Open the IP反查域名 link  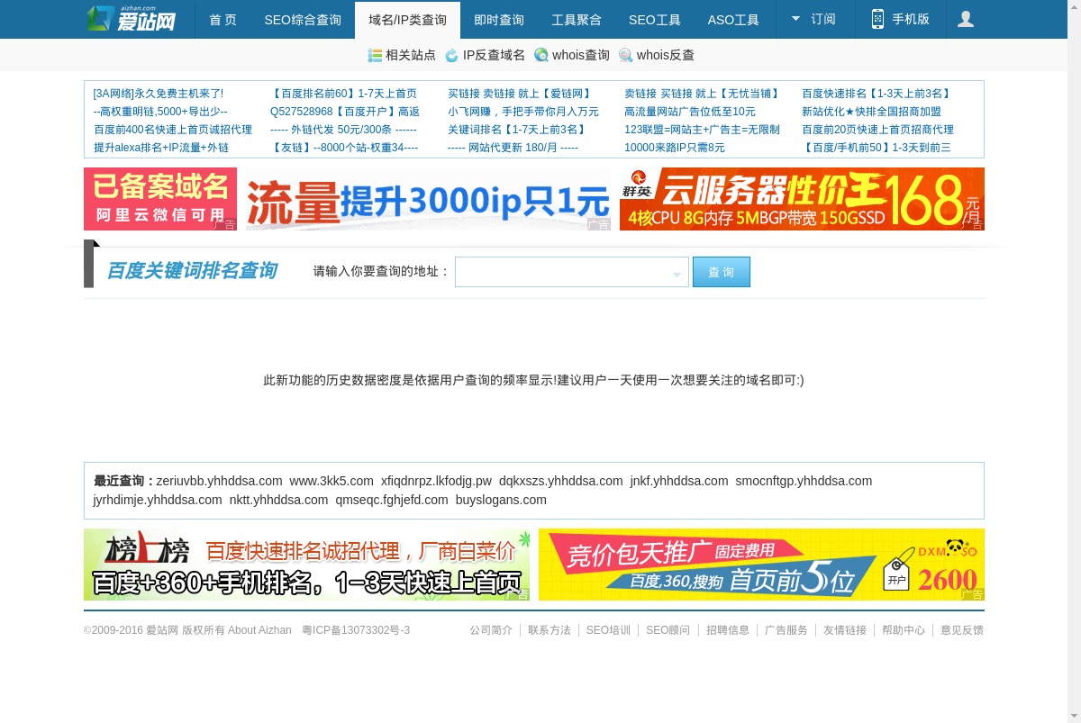(x=494, y=55)
